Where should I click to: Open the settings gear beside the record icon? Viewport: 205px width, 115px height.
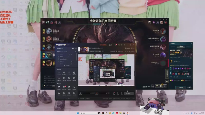[x=121, y=93]
